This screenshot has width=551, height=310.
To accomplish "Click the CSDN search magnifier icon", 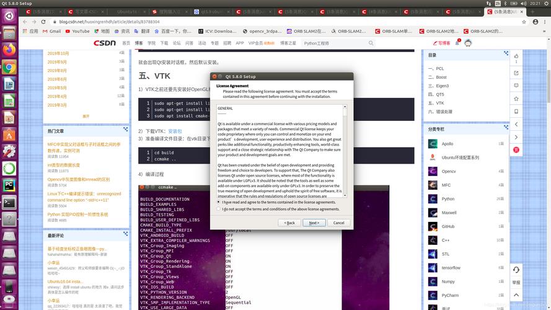I will (x=371, y=43).
